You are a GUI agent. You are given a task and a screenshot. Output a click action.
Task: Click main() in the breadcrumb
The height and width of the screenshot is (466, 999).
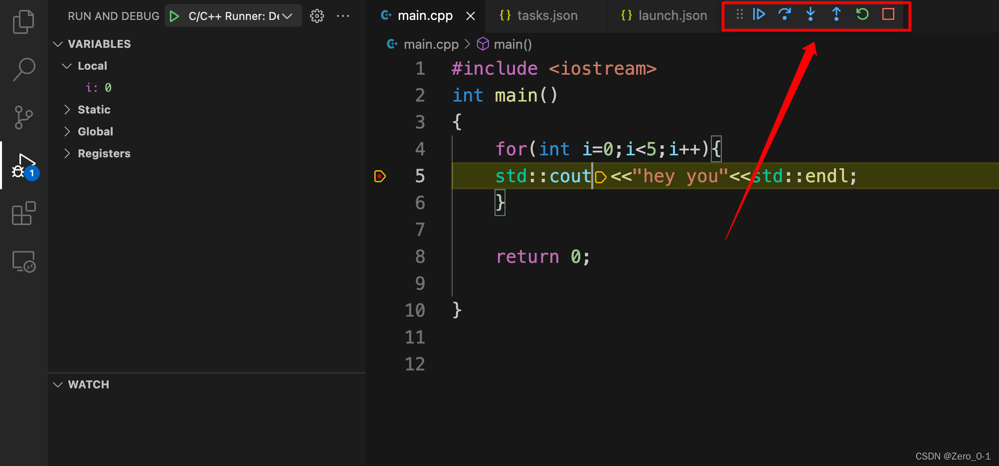click(x=512, y=44)
